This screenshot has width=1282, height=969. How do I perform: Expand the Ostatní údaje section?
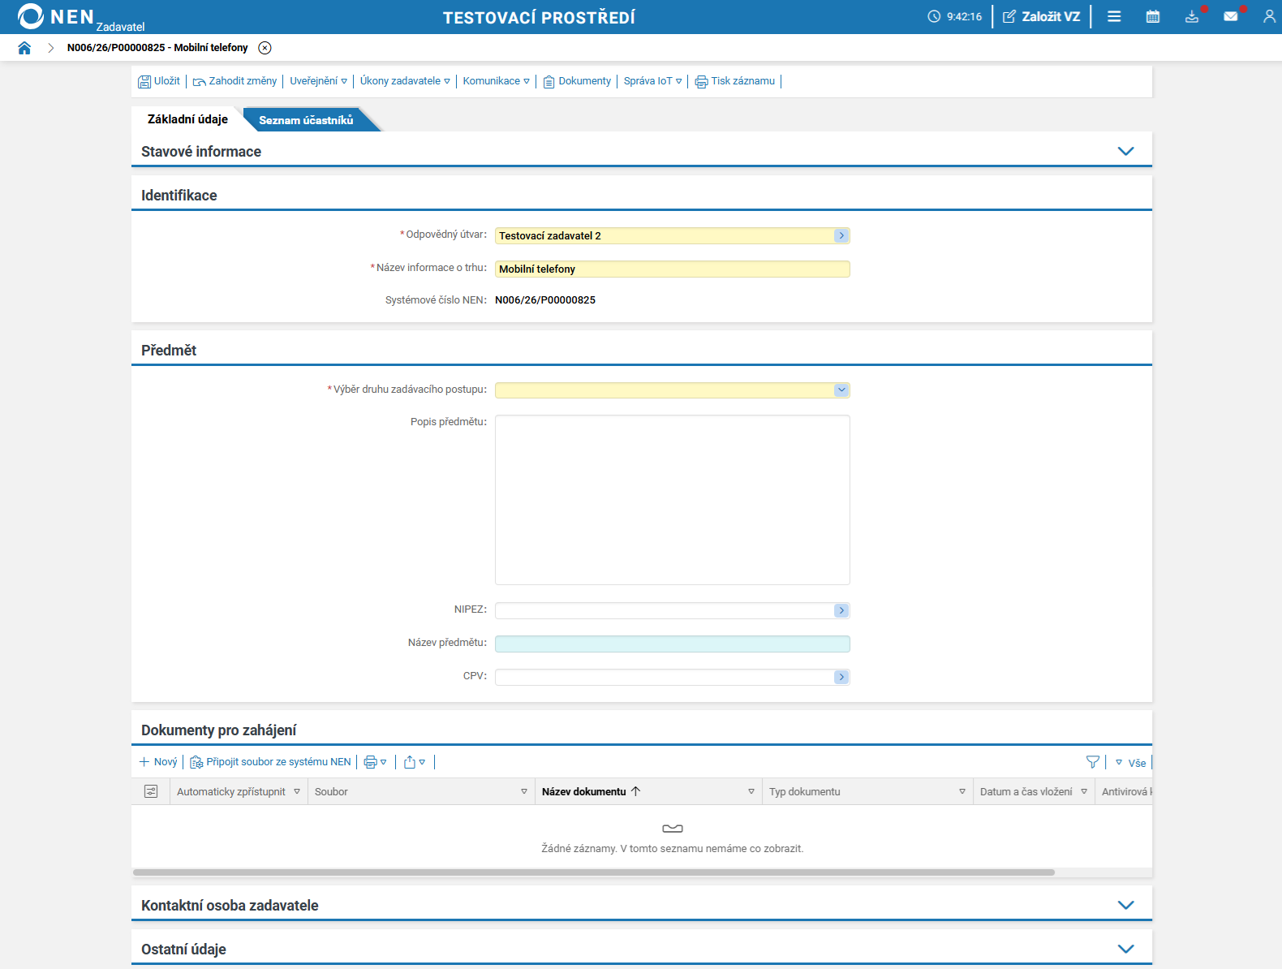pos(1125,949)
